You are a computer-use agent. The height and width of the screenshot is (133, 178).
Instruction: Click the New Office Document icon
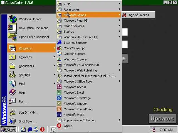coord(12,28)
